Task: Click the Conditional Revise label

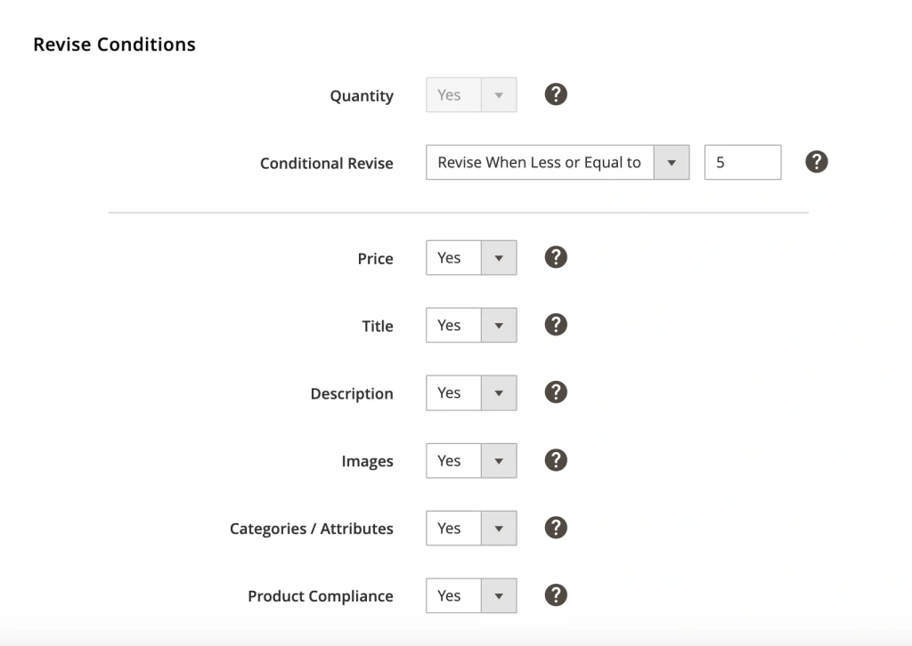Action: click(326, 163)
